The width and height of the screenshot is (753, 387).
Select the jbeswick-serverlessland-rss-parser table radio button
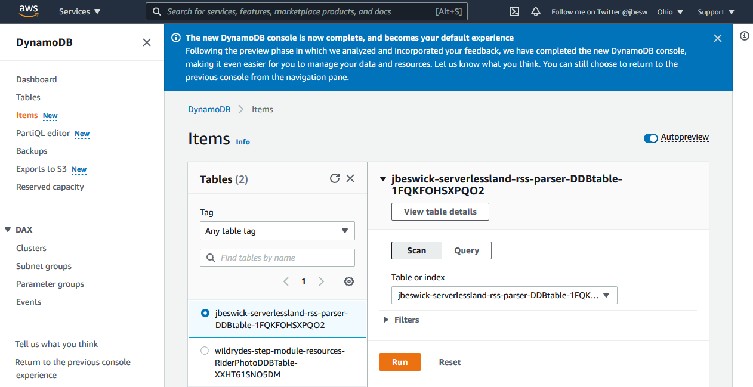click(x=205, y=313)
